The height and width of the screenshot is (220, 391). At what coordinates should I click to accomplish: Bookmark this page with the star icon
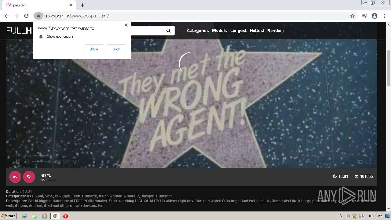coord(353,16)
